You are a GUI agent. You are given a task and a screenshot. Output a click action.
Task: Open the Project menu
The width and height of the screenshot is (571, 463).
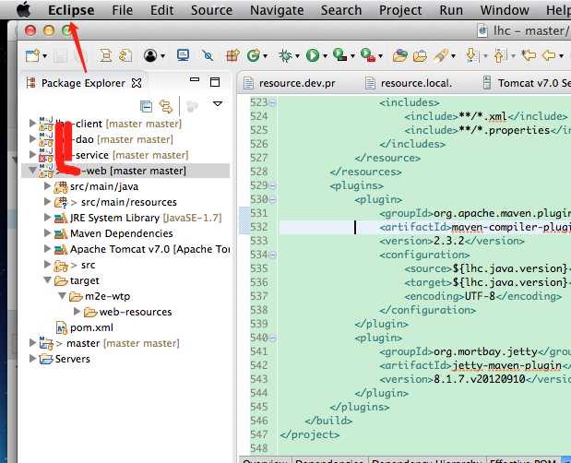pos(400,10)
